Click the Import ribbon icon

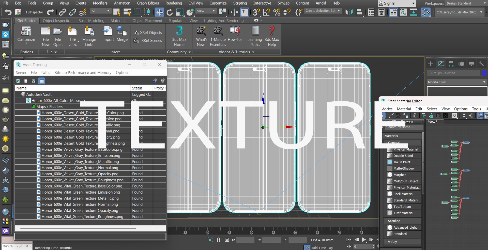[x=108, y=34]
